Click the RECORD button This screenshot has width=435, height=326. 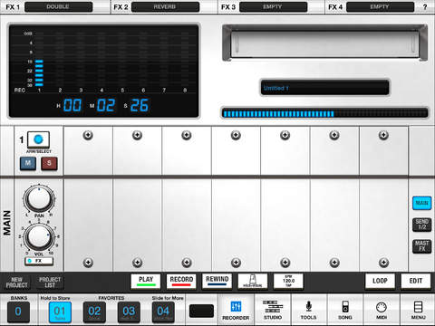pos(181,281)
